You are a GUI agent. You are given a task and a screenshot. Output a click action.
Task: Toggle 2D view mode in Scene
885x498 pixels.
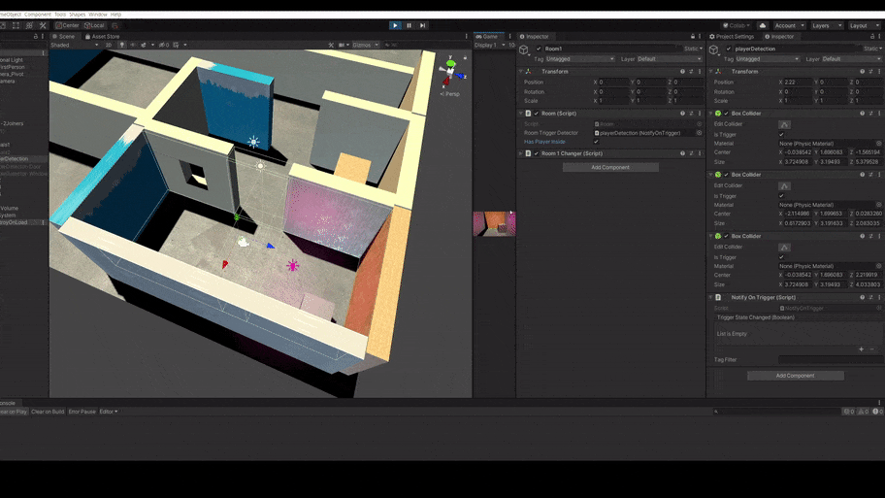pyautogui.click(x=109, y=45)
